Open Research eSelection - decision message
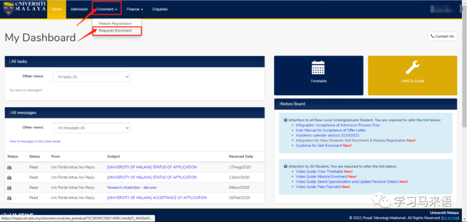 click(132, 187)
